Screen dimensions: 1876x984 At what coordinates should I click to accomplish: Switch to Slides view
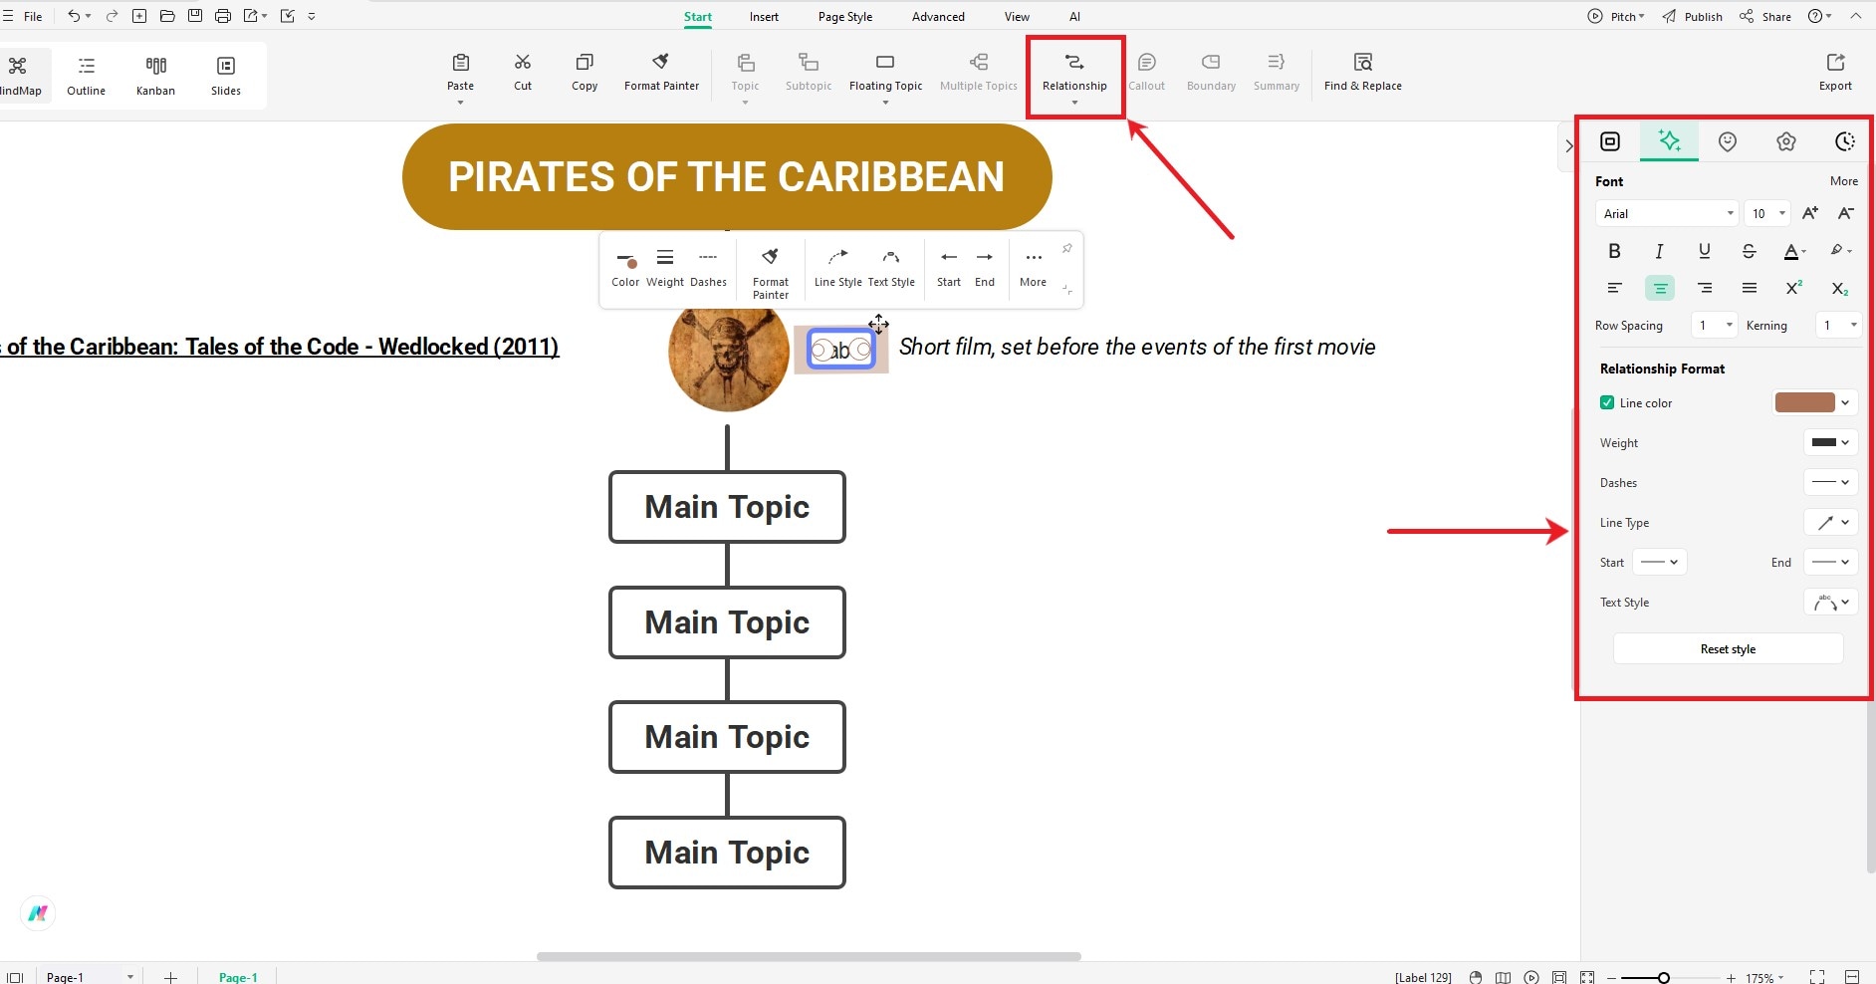tap(226, 76)
